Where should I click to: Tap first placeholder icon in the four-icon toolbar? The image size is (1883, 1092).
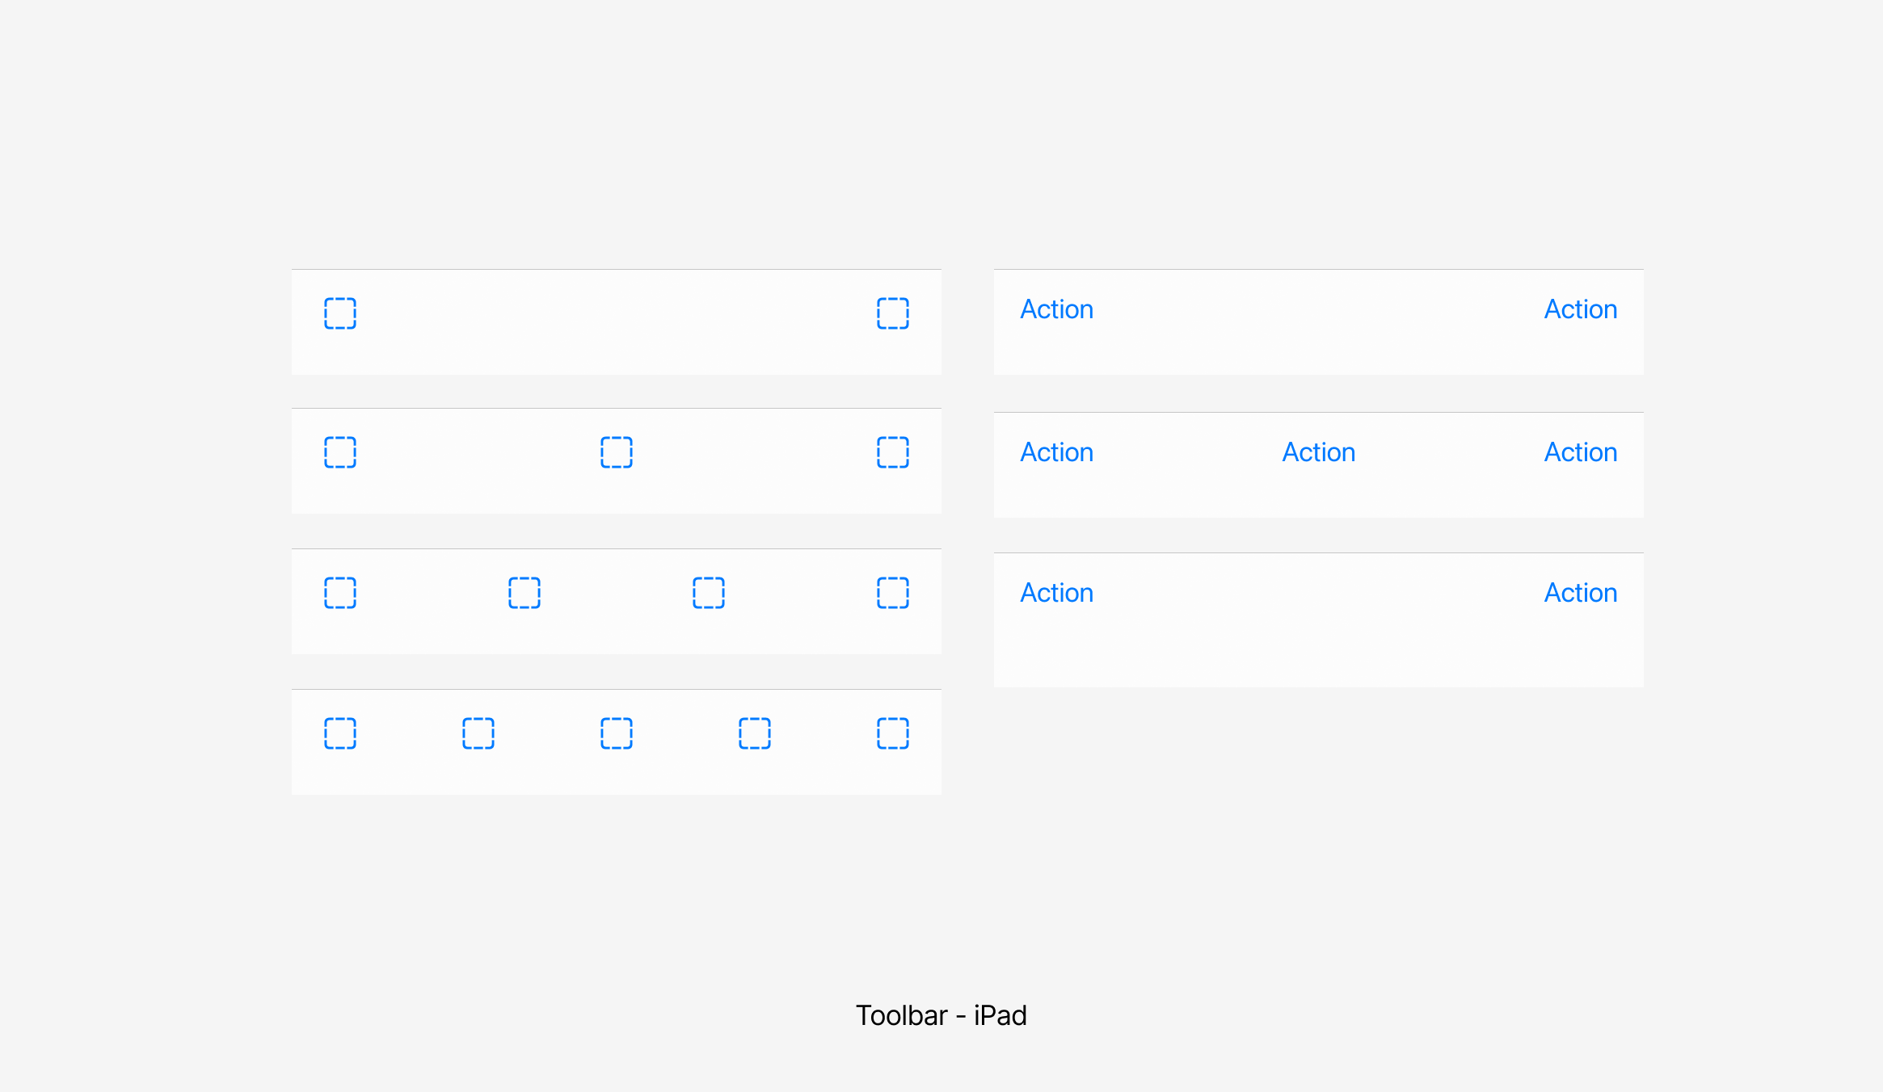click(x=340, y=593)
